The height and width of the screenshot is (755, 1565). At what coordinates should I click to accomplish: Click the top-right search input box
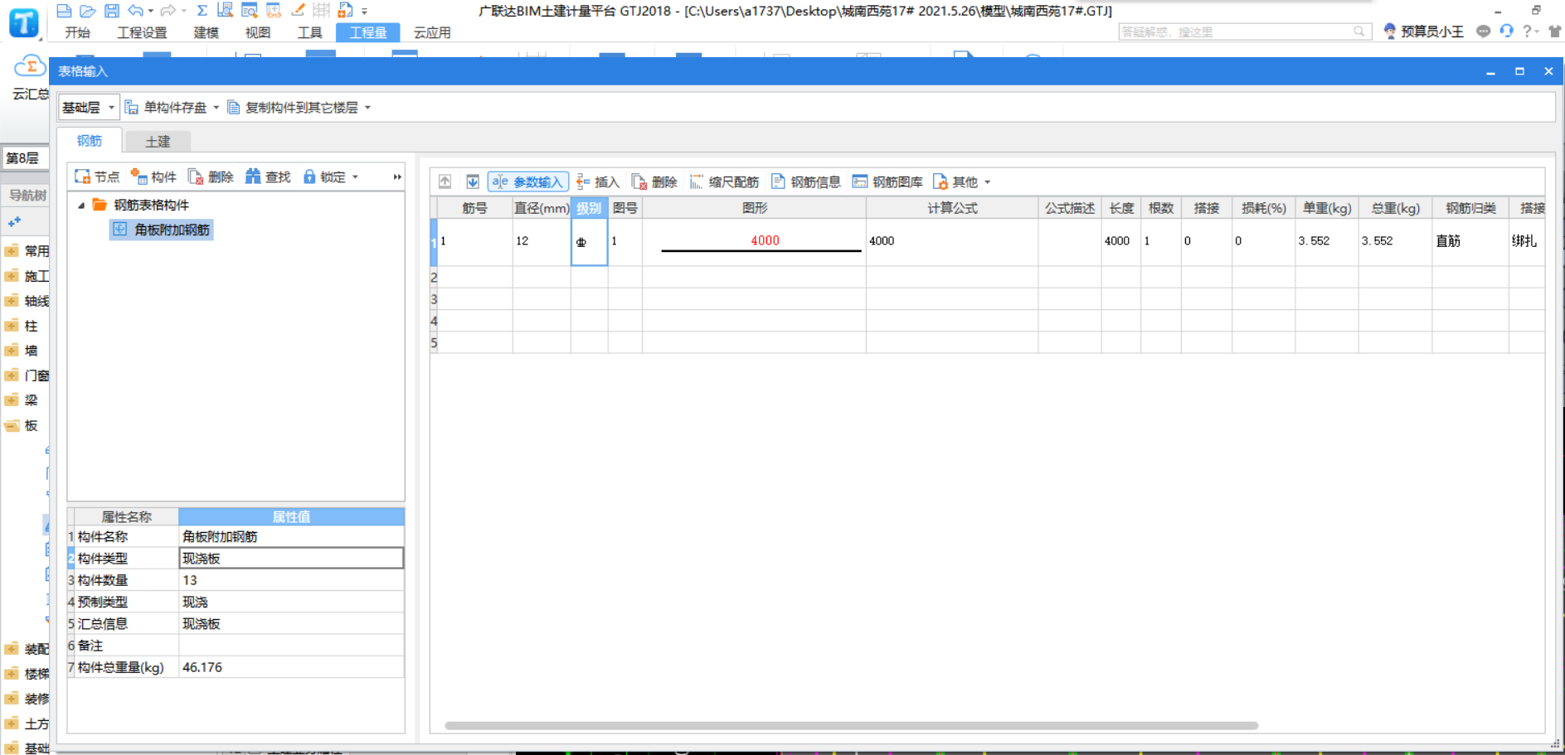click(x=1243, y=31)
